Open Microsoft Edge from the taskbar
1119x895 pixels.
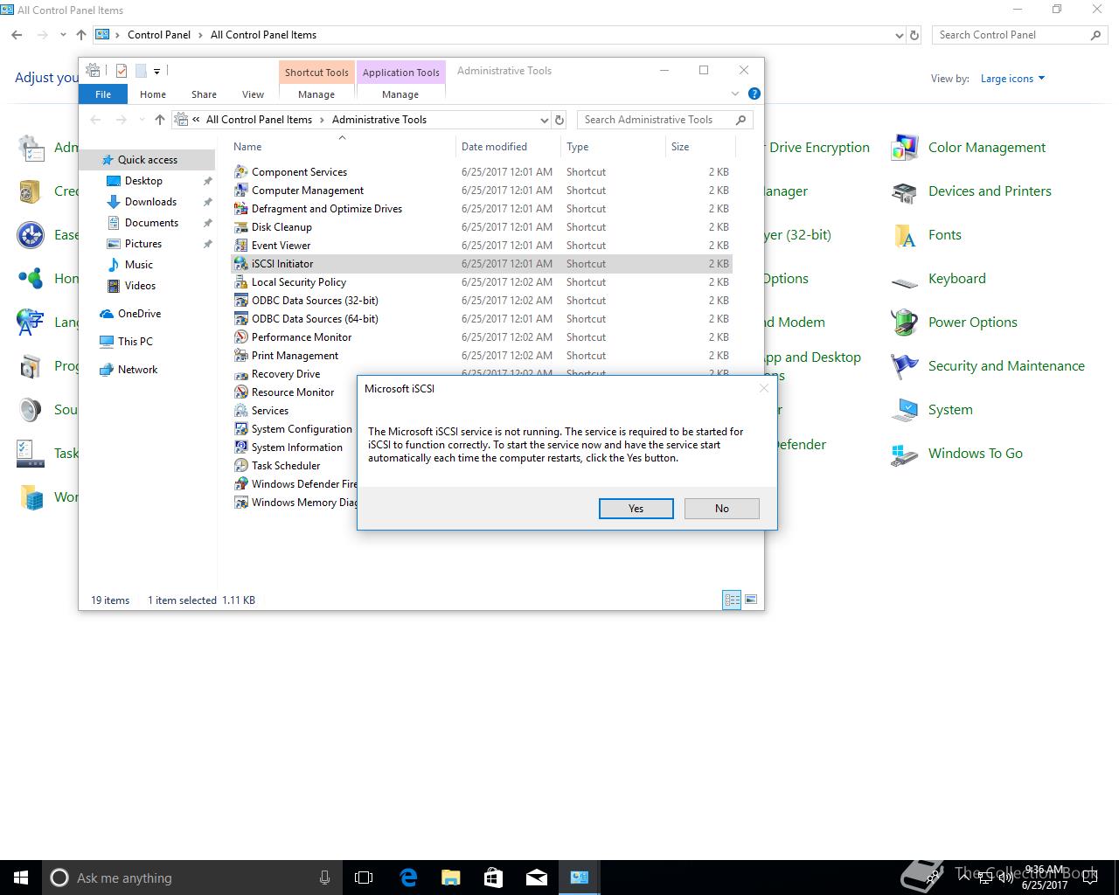(408, 878)
